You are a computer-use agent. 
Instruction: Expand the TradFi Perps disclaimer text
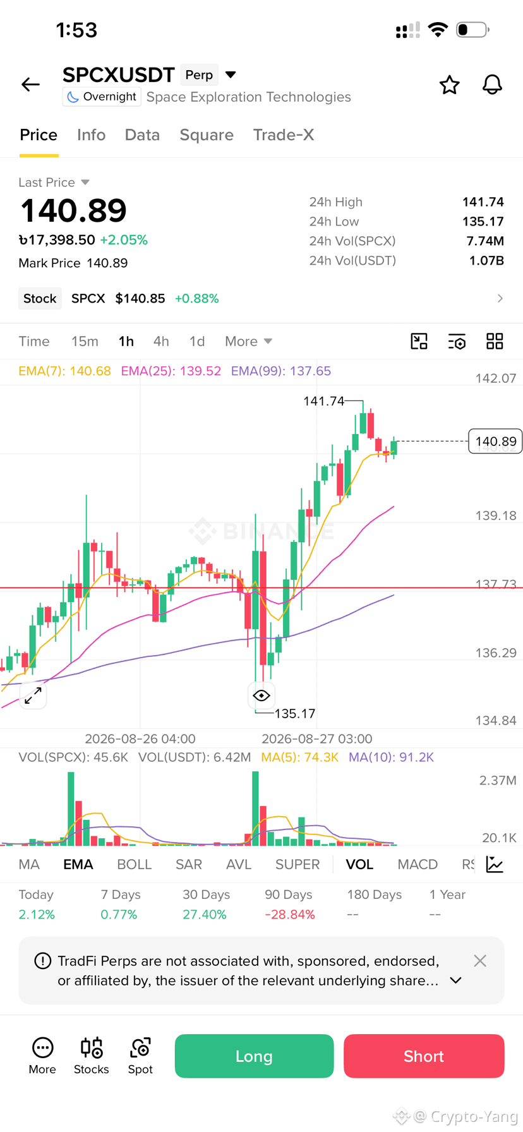click(x=455, y=981)
